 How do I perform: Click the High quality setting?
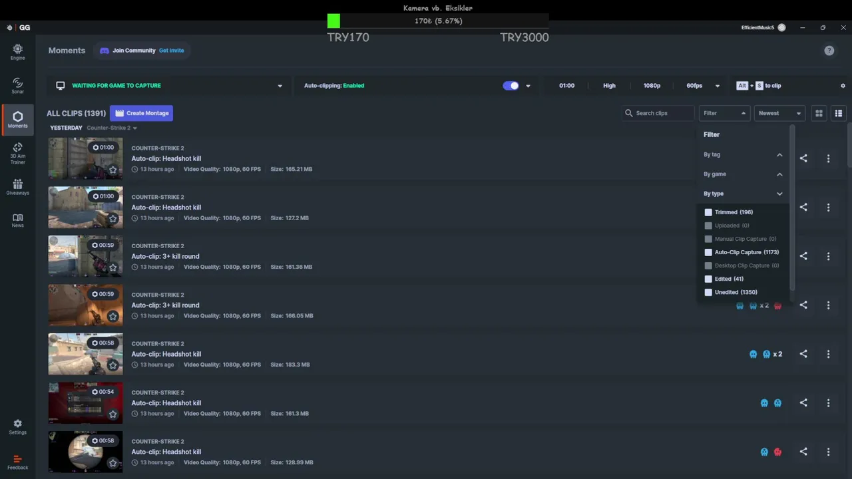pyautogui.click(x=609, y=86)
